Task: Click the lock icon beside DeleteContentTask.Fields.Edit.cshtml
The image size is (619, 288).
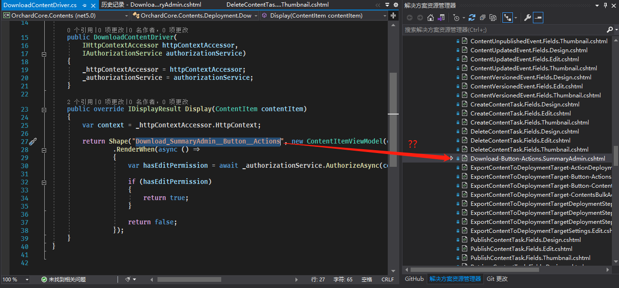Action: click(x=458, y=141)
